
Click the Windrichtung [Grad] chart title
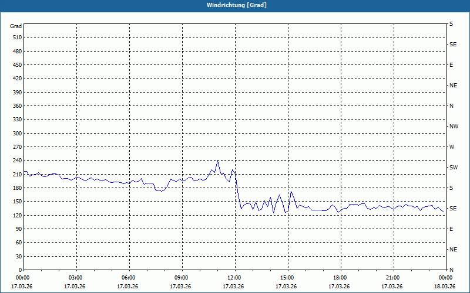(235, 5)
